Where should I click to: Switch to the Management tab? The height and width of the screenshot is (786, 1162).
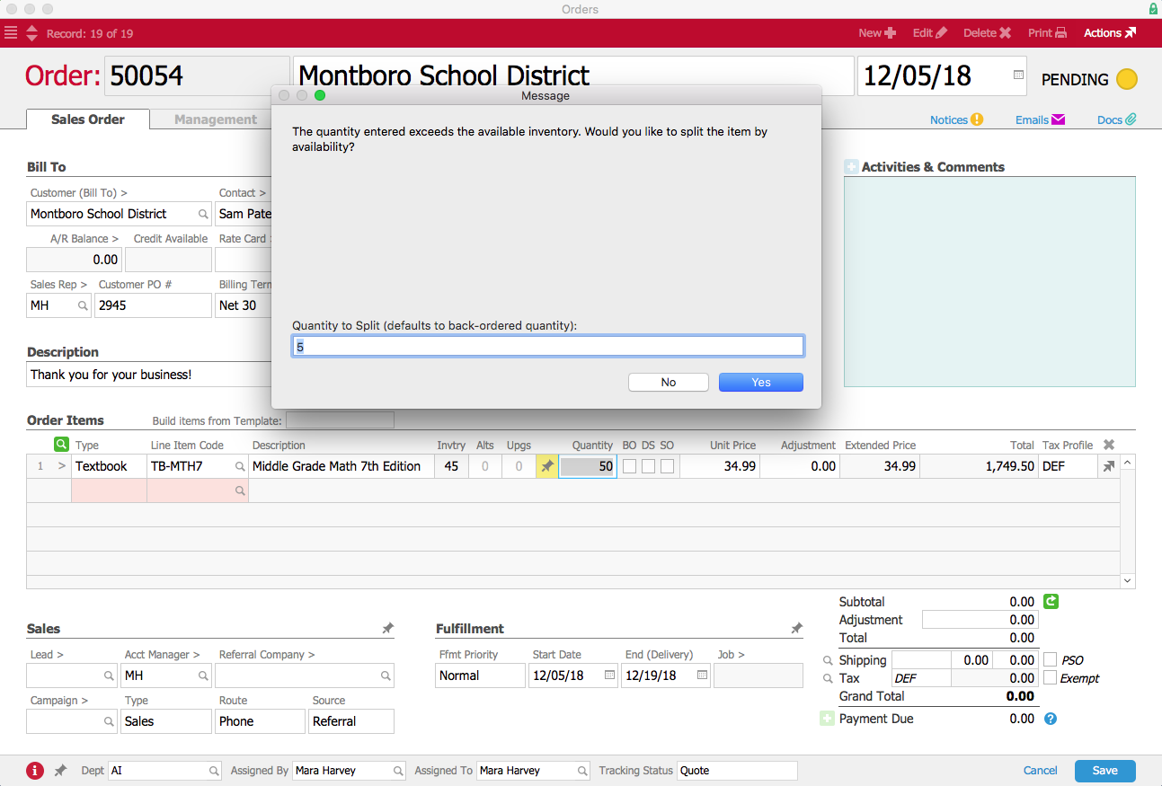tap(216, 119)
